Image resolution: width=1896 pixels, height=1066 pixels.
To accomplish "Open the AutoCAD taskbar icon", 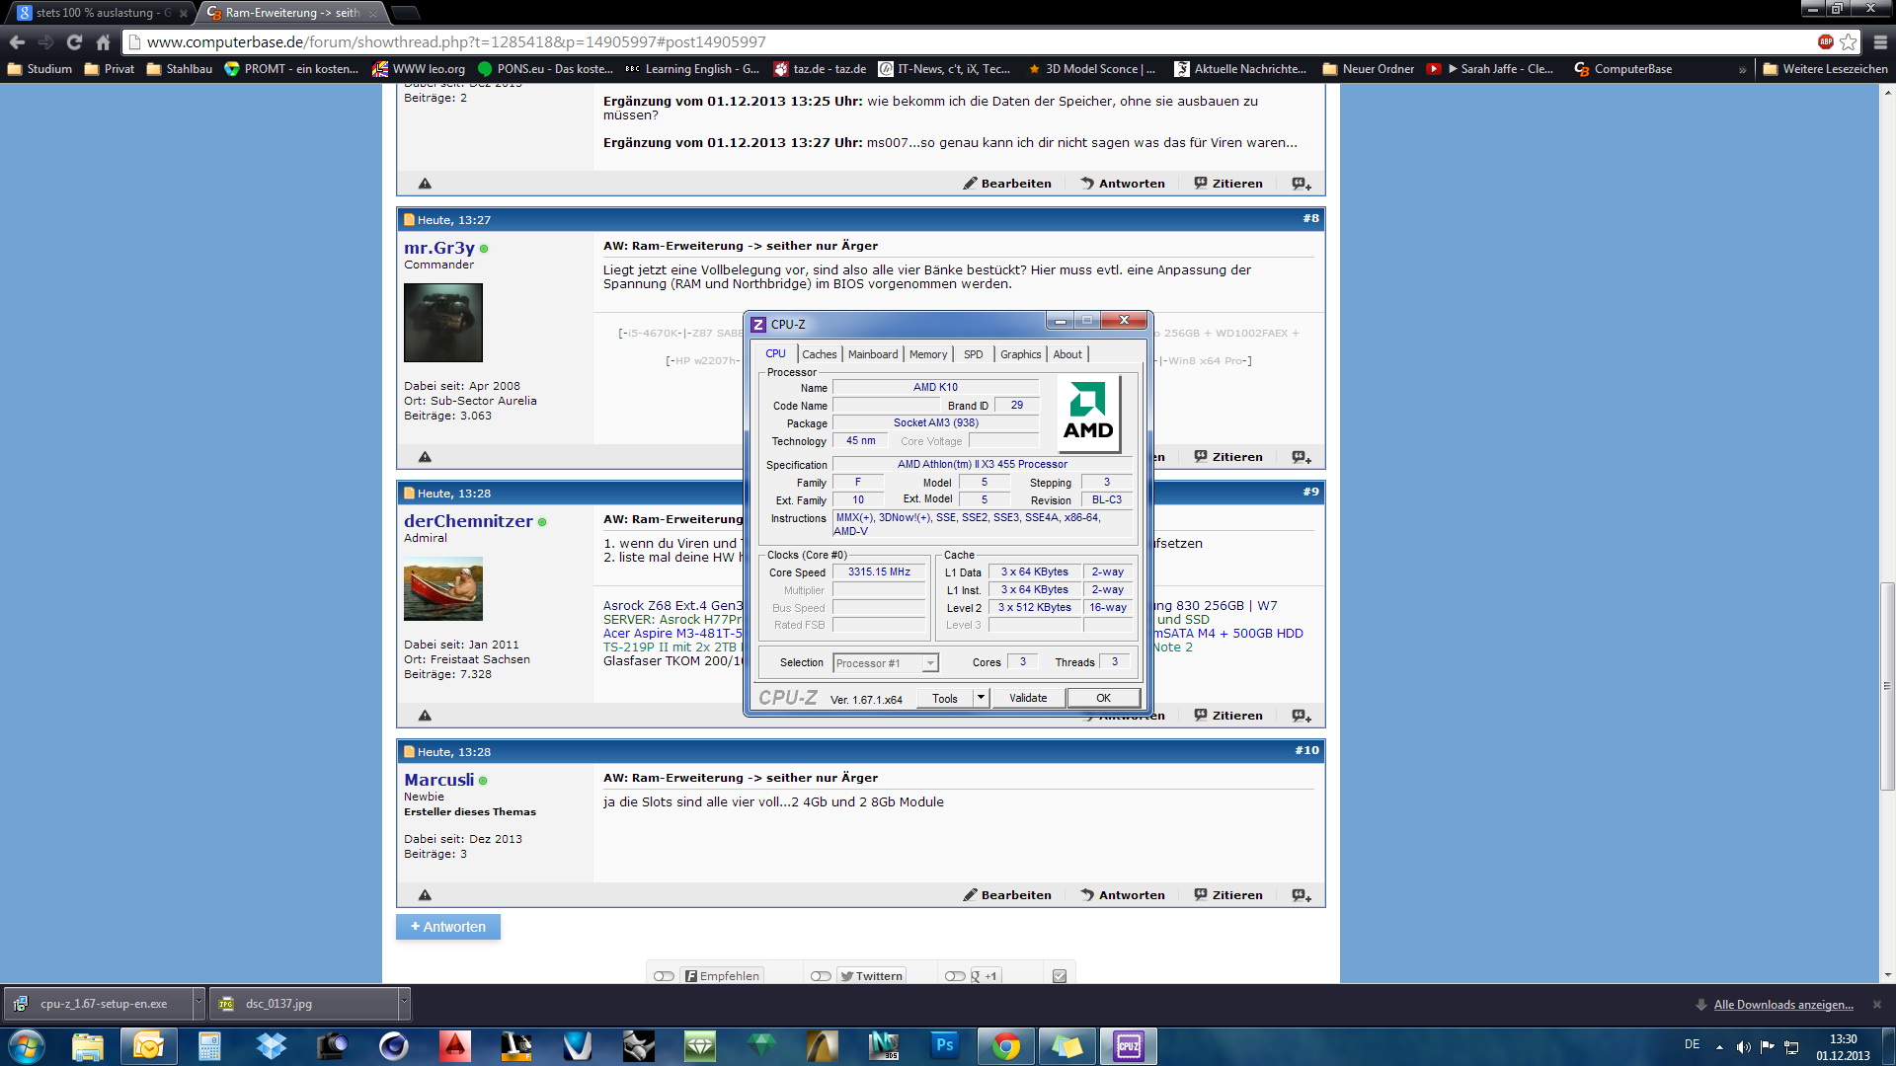I will point(454,1046).
